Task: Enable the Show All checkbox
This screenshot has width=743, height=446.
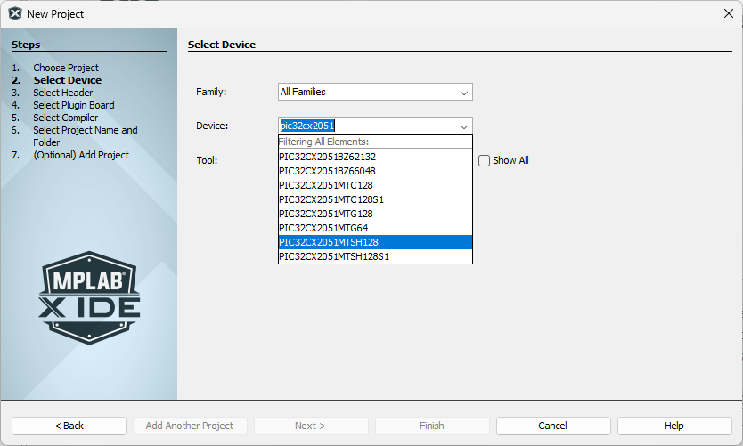Action: point(485,161)
